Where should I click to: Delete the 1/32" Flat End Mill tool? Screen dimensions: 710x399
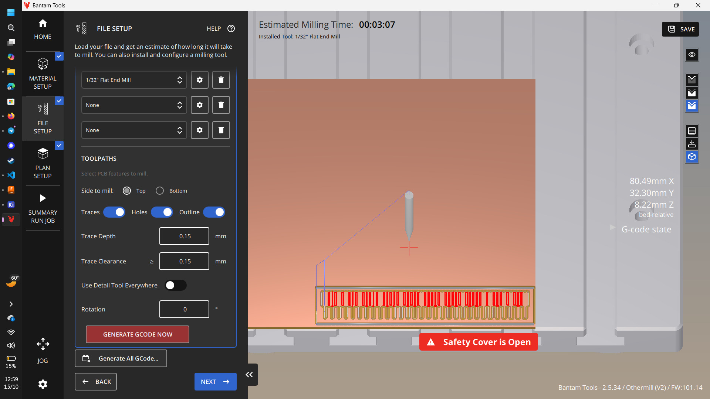pyautogui.click(x=221, y=80)
